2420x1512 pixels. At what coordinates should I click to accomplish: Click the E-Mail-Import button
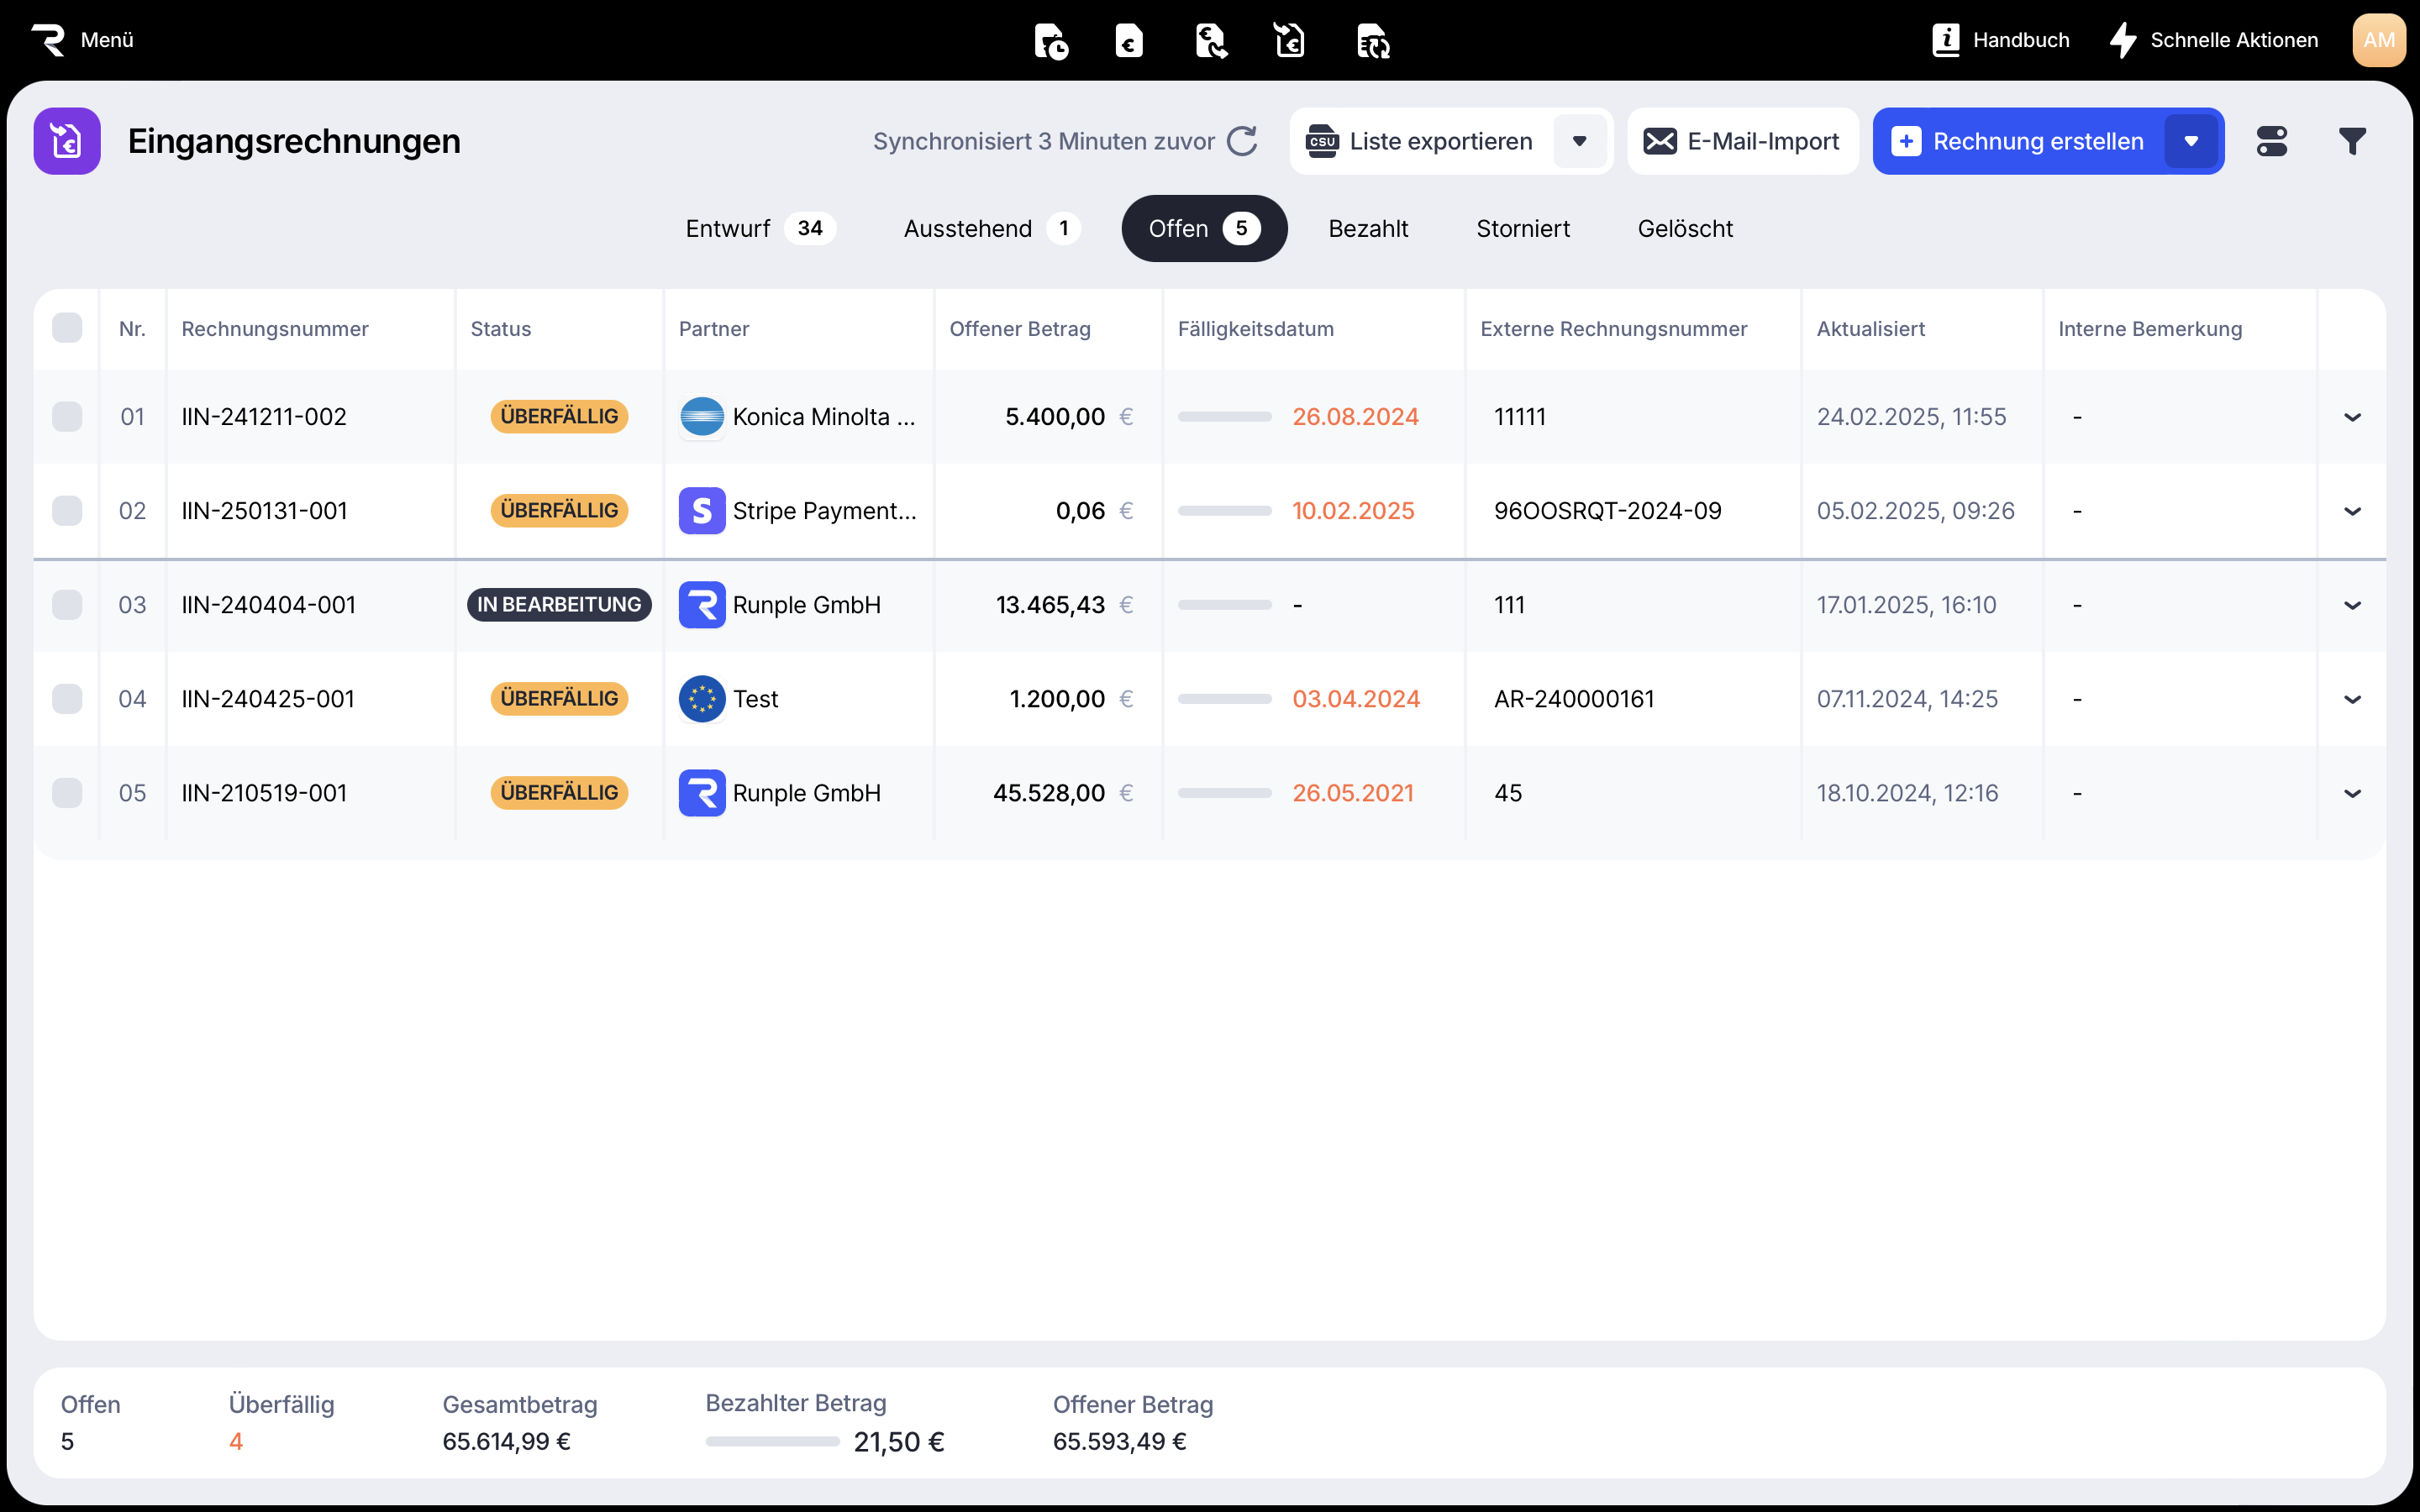click(1742, 141)
